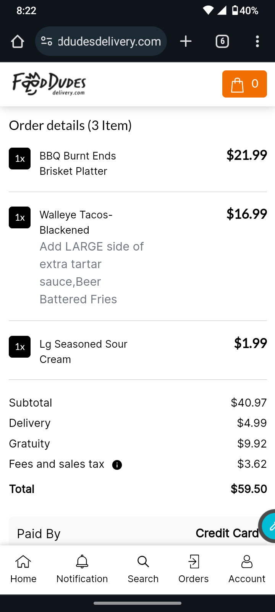Open the Notification tab
275x612 pixels.
tap(82, 570)
